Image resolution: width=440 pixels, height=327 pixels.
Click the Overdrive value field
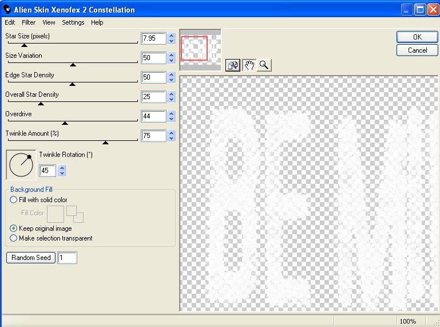(x=153, y=116)
